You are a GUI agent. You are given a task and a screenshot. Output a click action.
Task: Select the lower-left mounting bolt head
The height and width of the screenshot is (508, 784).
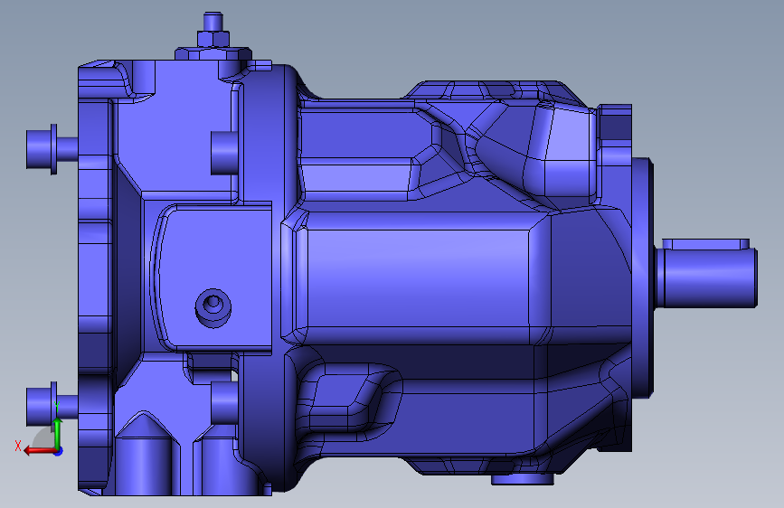(x=40, y=408)
